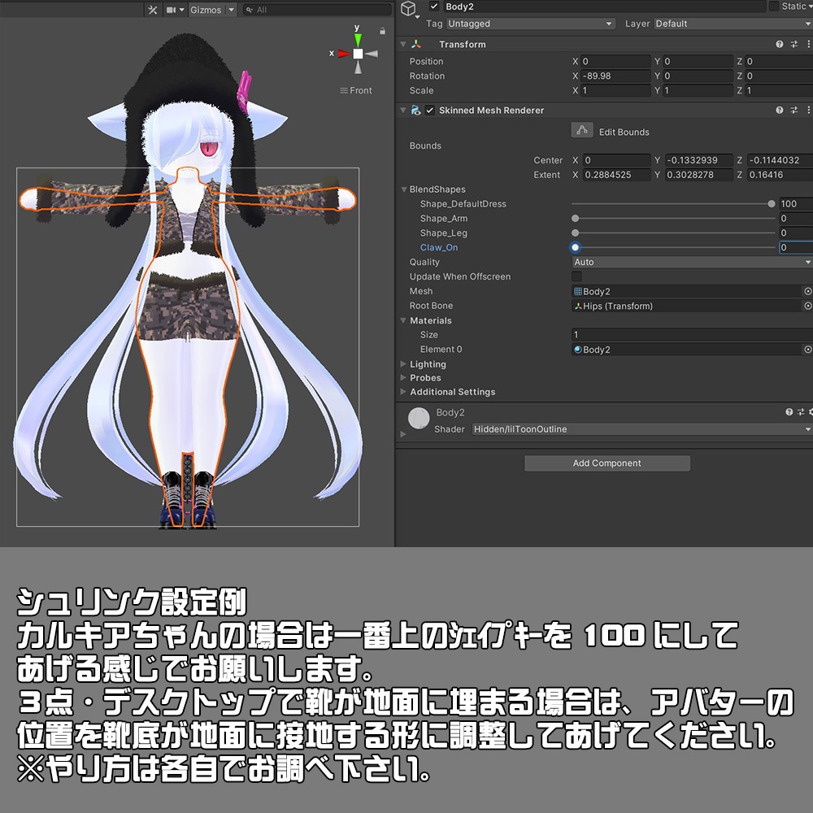Open the scene camera settings icon
Image resolution: width=813 pixels, height=813 pixels.
click(171, 10)
